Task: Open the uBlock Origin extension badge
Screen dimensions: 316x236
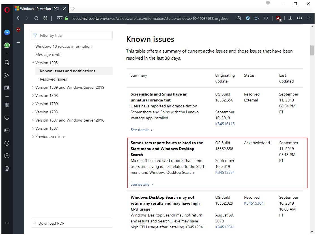Action: click(x=278, y=18)
